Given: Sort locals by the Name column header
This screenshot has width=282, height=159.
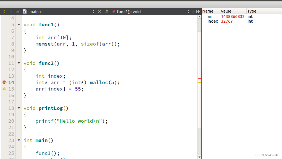Looking at the screenshot, I should point(211,11).
